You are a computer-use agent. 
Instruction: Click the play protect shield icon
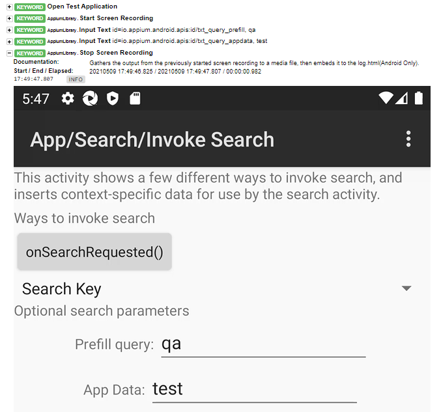[x=113, y=99]
